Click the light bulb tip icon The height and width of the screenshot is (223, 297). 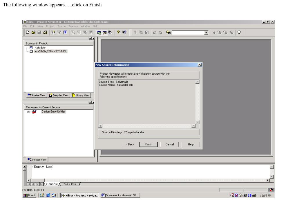pos(239,33)
